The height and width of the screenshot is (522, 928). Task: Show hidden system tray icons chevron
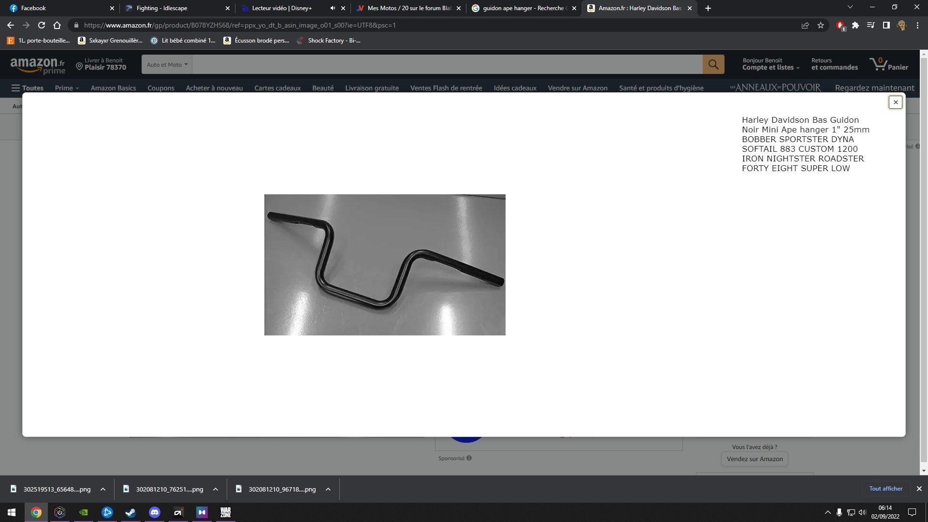tap(827, 512)
